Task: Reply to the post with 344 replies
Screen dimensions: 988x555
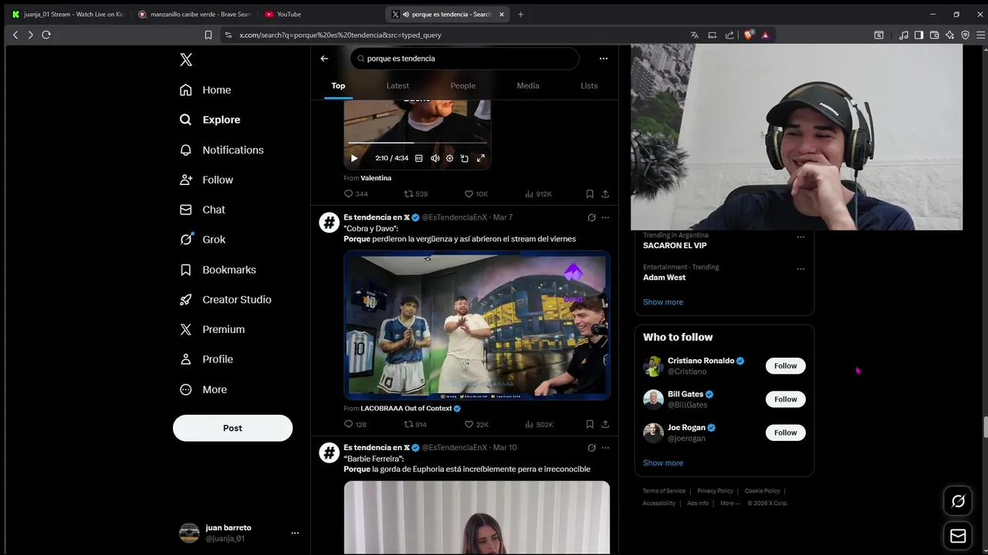Action: coord(356,194)
